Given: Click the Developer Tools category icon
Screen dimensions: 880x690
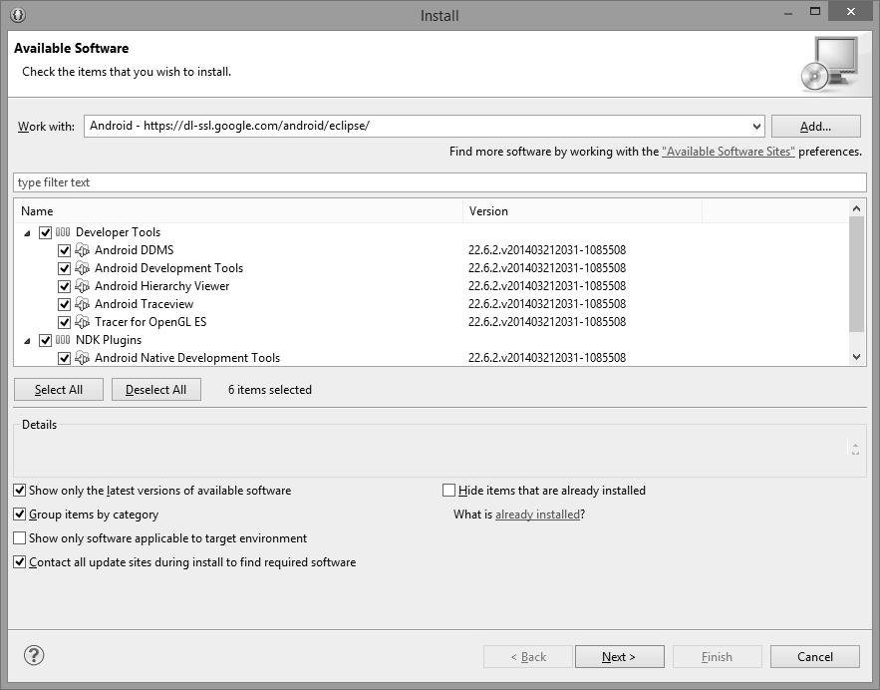Looking at the screenshot, I should pos(63,232).
